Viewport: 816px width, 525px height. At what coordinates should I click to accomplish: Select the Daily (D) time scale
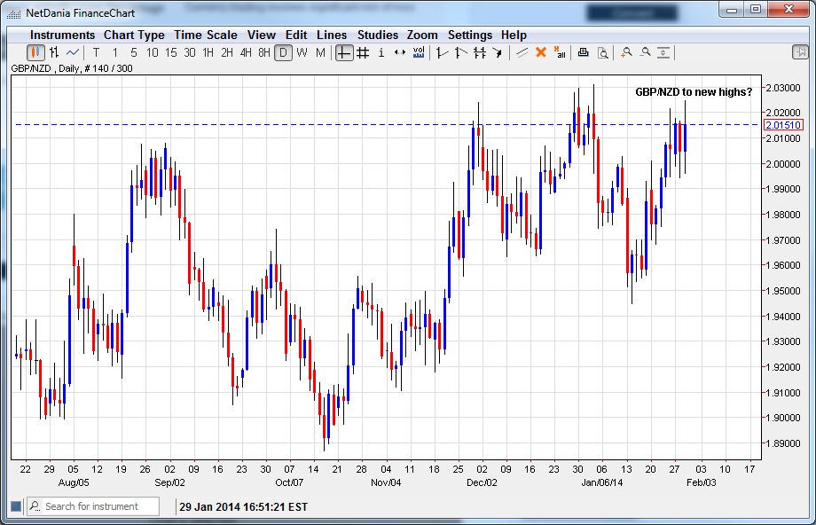[283, 52]
